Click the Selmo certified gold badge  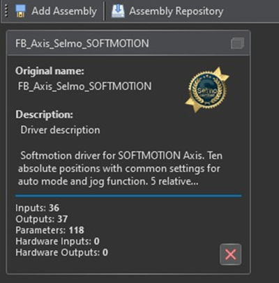tap(207, 90)
